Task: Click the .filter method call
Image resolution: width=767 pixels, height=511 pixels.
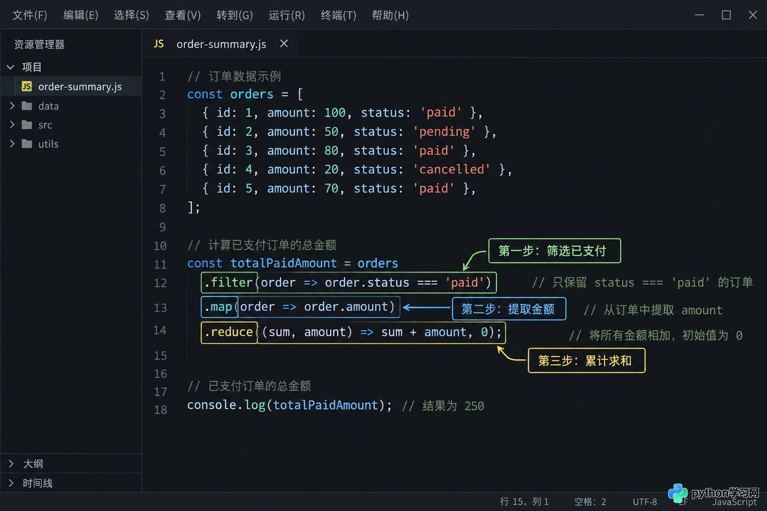Action: (x=229, y=282)
